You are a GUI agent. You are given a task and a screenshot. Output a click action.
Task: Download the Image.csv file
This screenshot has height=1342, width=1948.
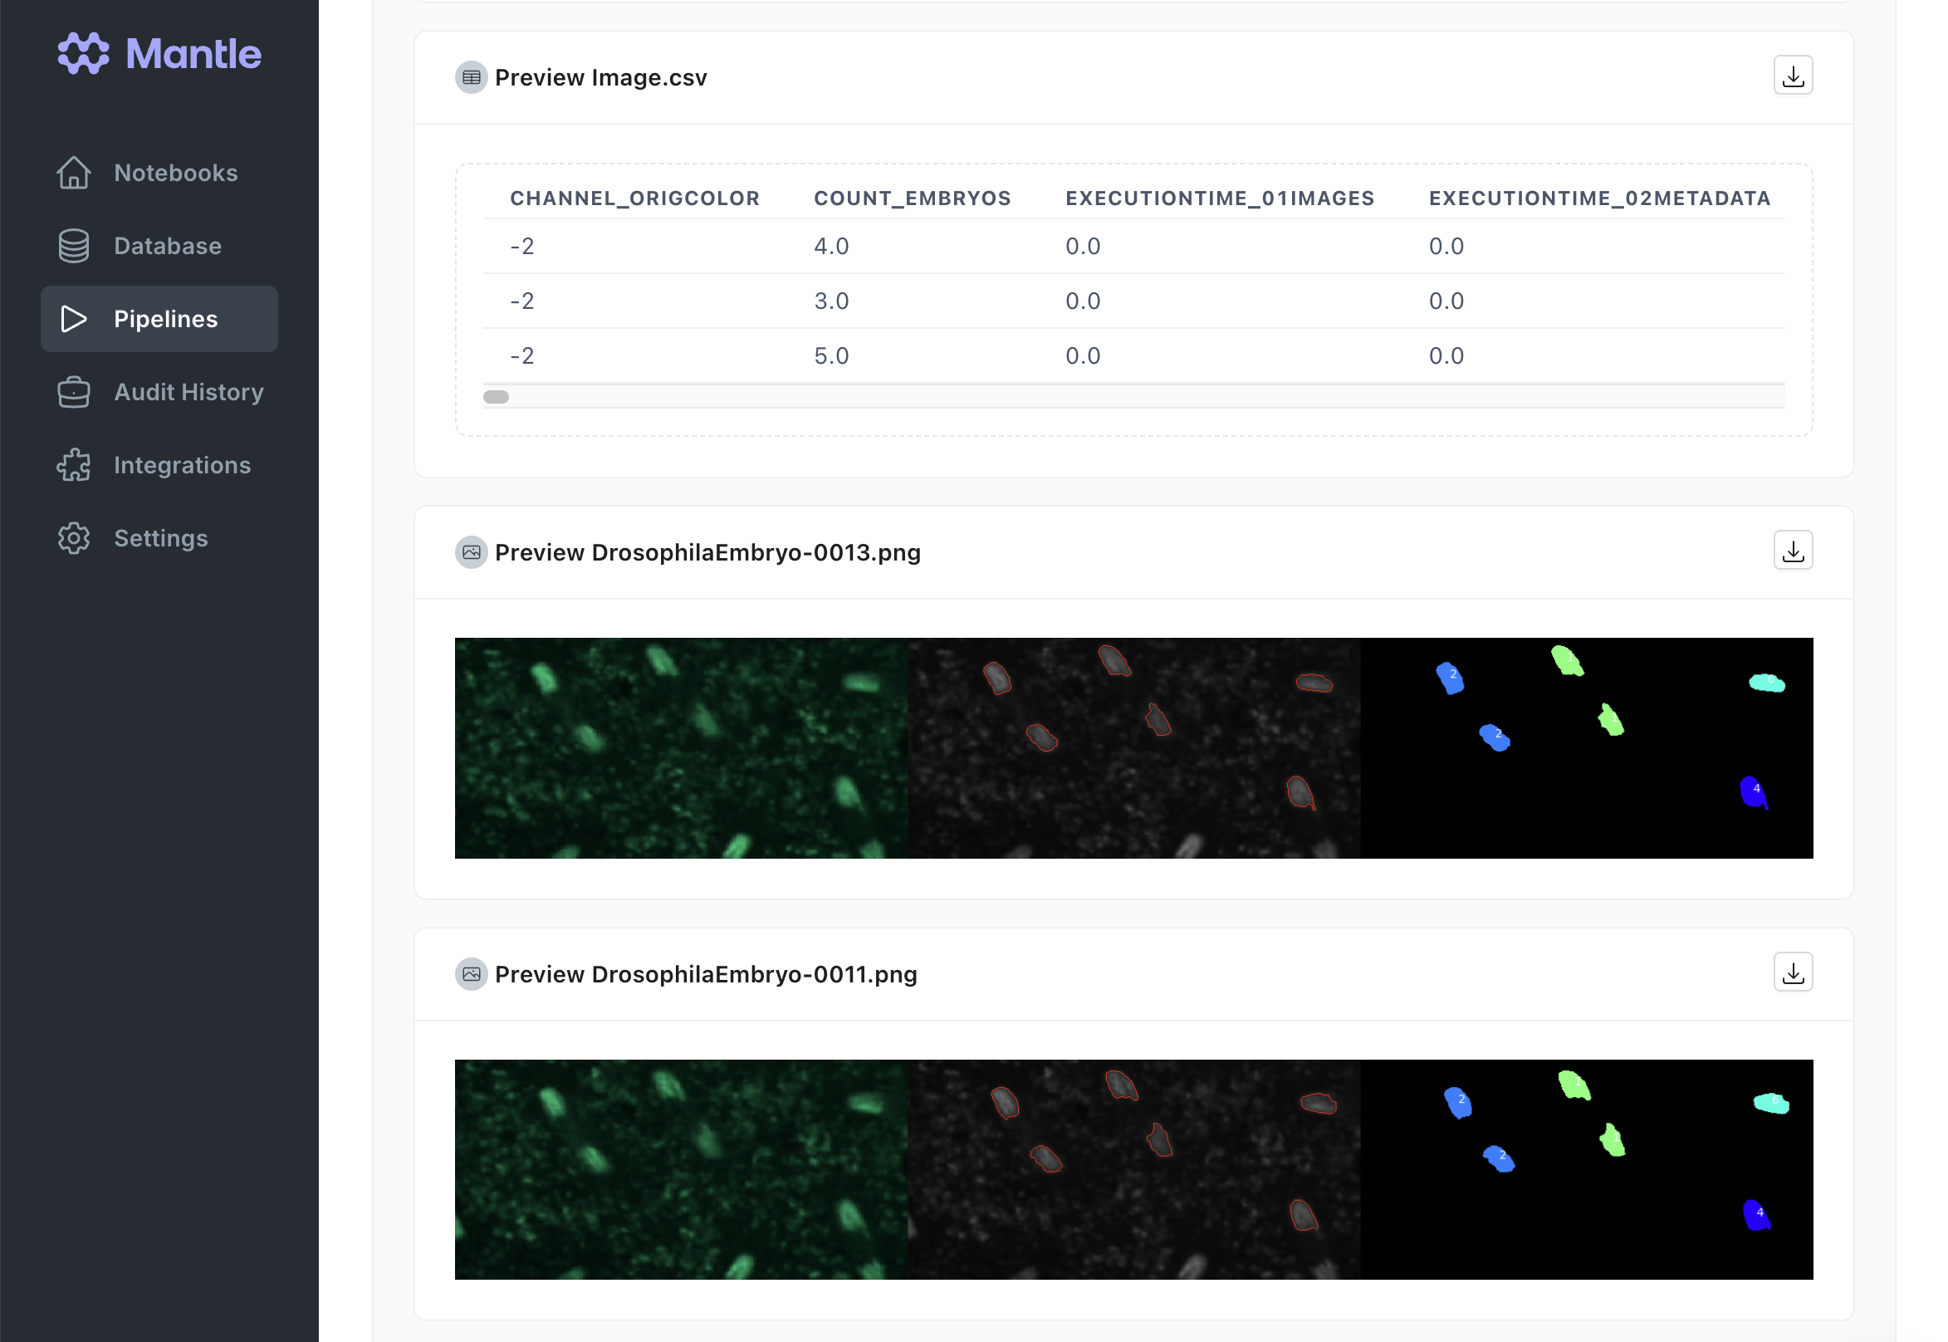coord(1793,76)
